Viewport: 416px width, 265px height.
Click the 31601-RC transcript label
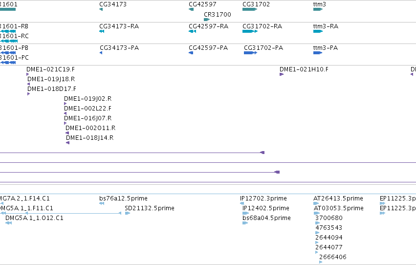coord(14,36)
